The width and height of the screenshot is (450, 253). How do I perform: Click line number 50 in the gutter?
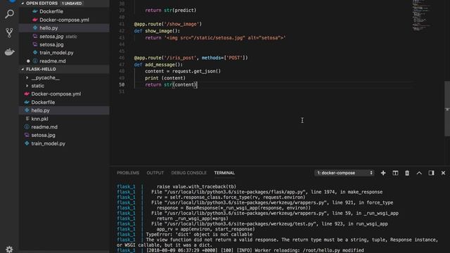(x=122, y=84)
